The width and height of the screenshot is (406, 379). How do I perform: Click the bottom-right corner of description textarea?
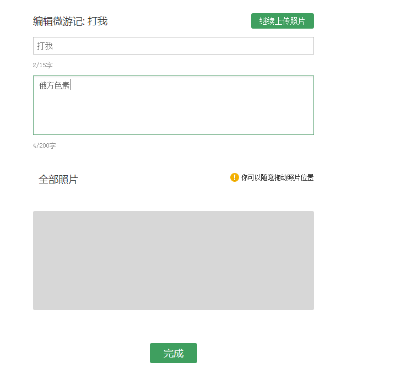pyautogui.click(x=310, y=131)
